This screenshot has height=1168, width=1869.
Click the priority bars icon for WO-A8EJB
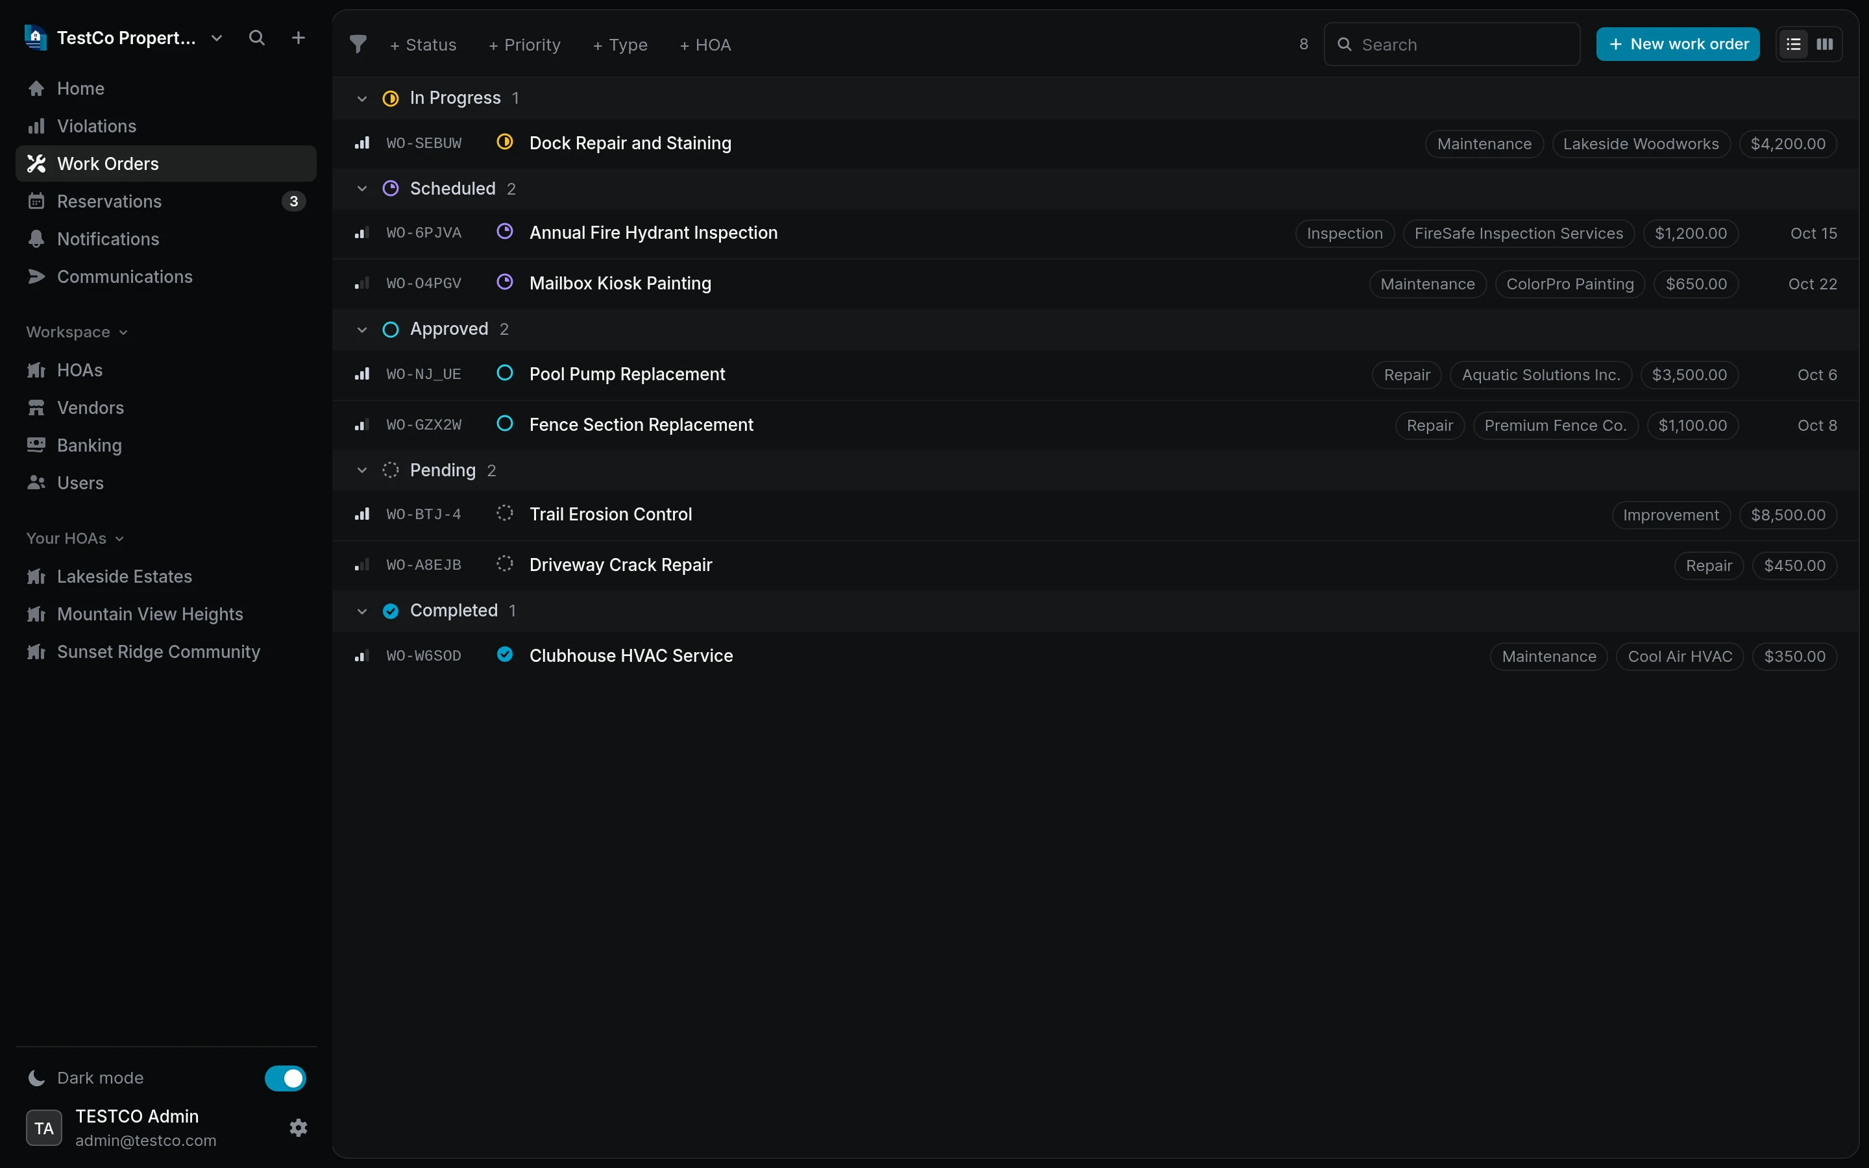(361, 565)
